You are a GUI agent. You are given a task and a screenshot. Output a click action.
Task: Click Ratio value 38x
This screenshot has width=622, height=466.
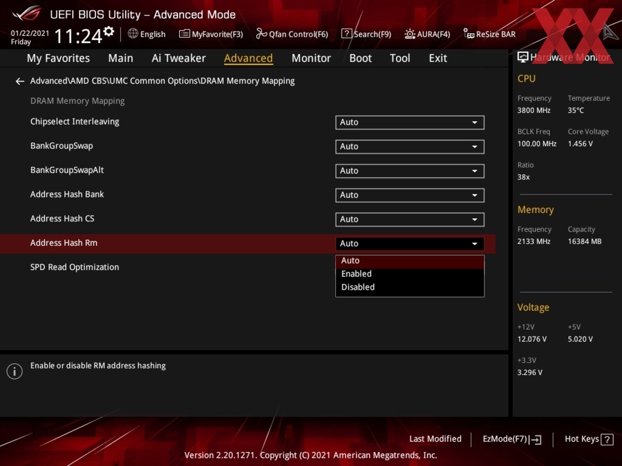pos(523,177)
